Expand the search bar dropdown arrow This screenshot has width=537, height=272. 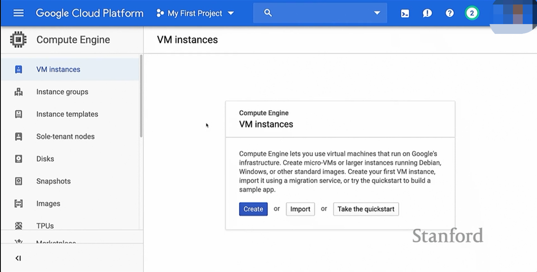(377, 13)
